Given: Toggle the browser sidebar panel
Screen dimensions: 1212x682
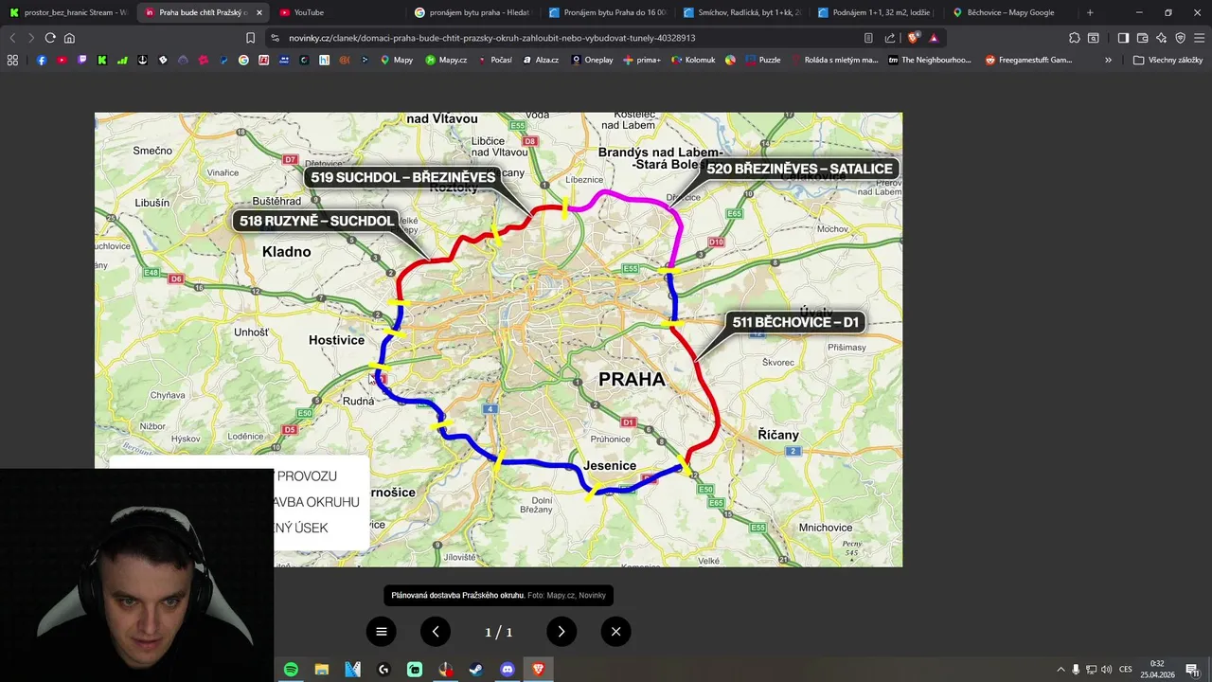Looking at the screenshot, I should tap(1123, 38).
